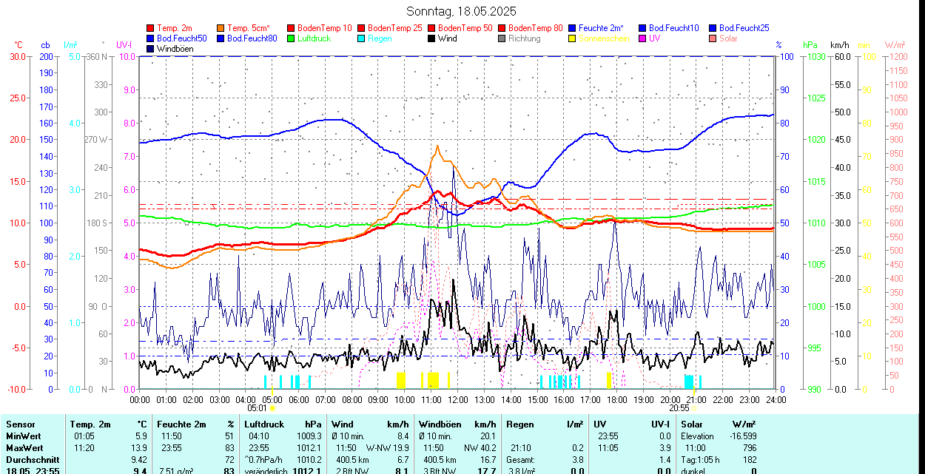Click the sunrise marker at 05:01
Screen dimensions: 925x474
point(272,407)
